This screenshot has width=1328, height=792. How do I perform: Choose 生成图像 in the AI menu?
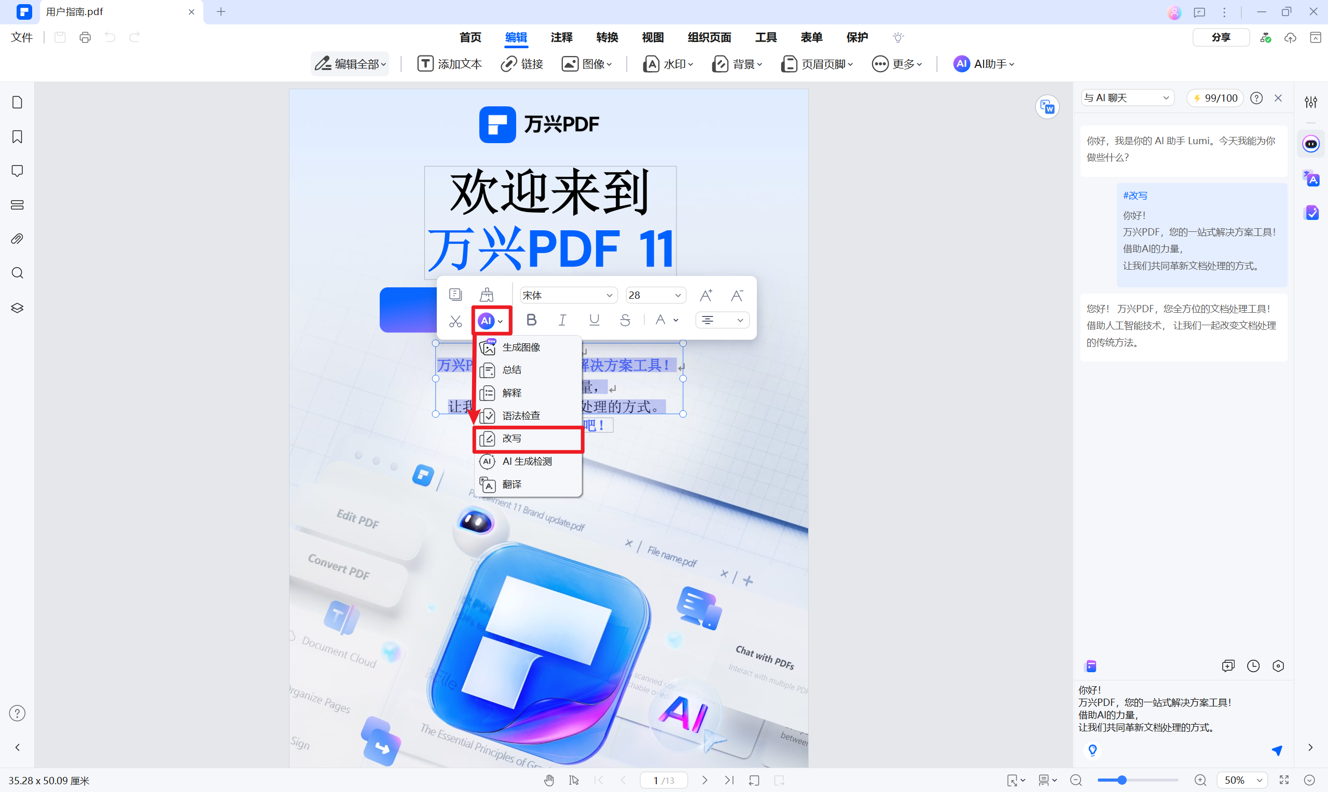(529, 347)
